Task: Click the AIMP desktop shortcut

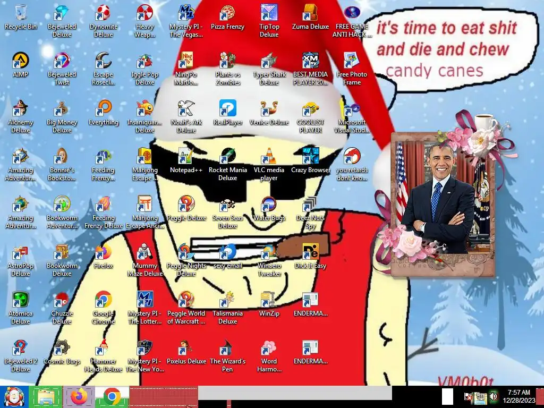Action: pos(21,65)
